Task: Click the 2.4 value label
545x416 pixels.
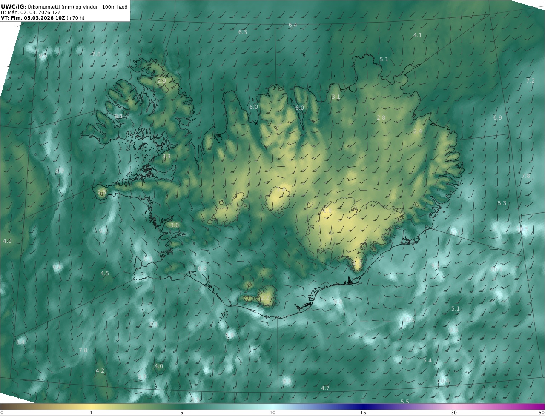Action: (x=418, y=131)
